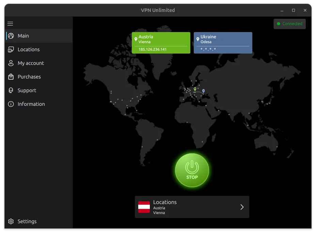Click the Support headset icon

11,90
